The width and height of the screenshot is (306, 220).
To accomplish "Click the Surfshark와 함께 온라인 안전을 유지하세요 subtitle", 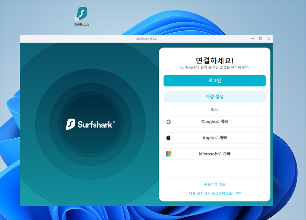I will point(215,67).
